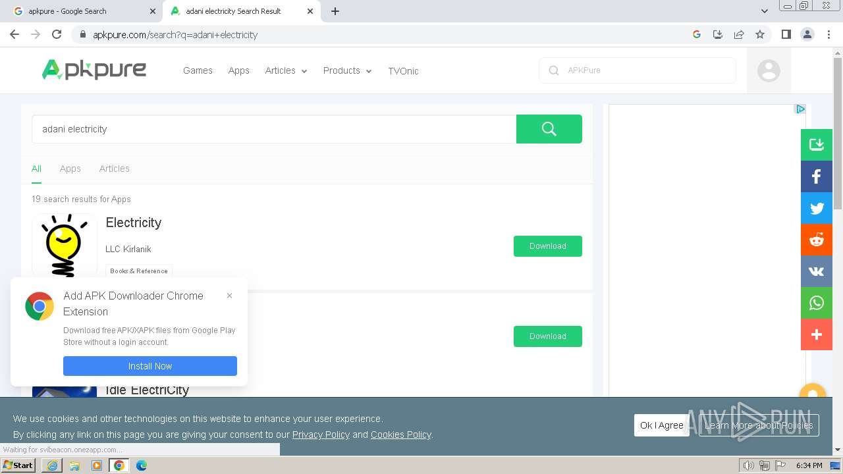This screenshot has height=474, width=843.
Task: Open TVOnic navigation link
Action: (x=403, y=71)
